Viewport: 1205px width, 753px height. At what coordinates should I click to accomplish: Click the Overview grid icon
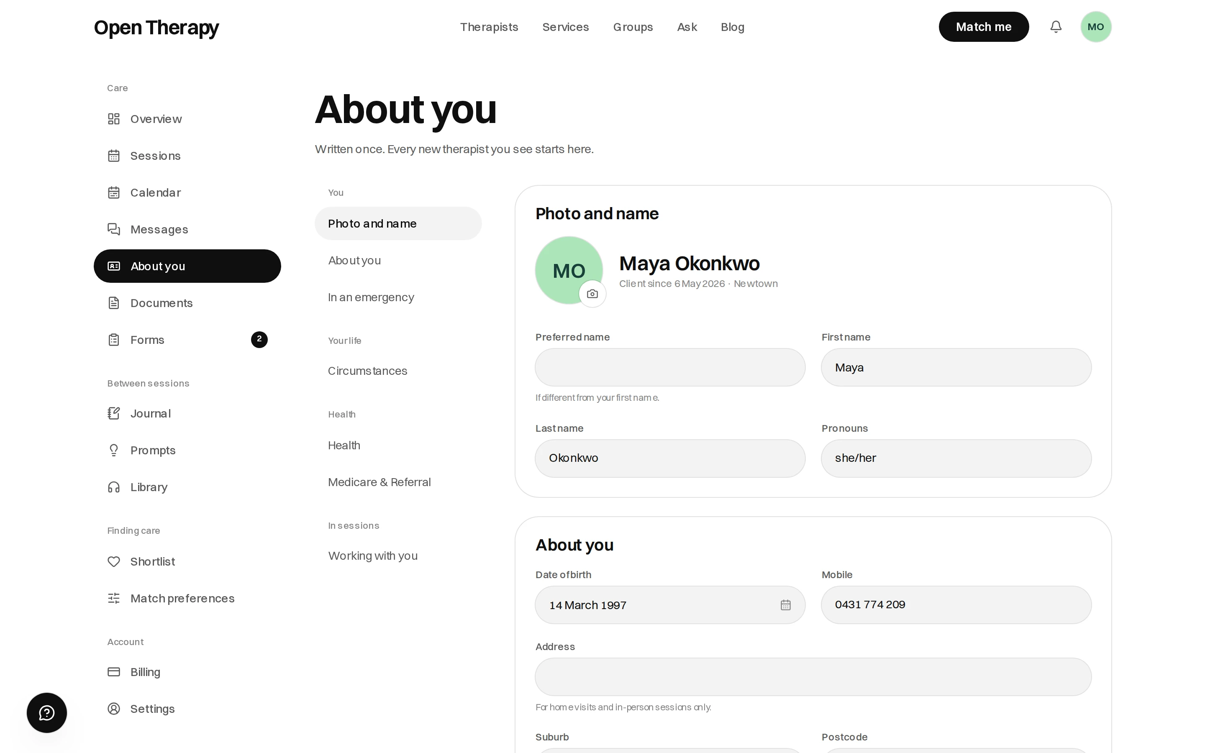(113, 119)
